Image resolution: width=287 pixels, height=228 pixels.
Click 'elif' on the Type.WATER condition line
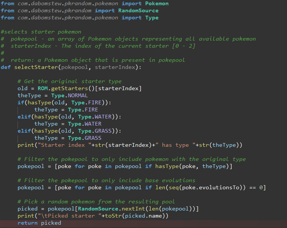click(24, 117)
